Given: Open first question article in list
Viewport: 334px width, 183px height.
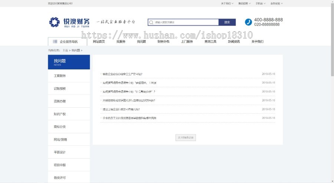Looking at the screenshot, I should (x=122, y=74).
